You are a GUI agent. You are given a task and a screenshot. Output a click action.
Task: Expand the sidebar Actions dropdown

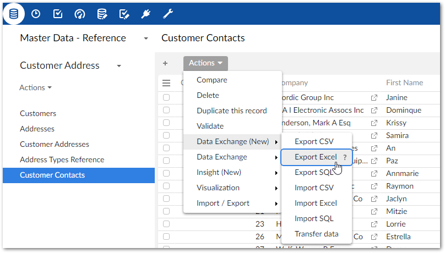coord(36,87)
